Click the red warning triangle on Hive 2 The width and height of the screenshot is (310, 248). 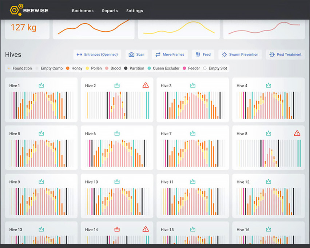pos(146,85)
